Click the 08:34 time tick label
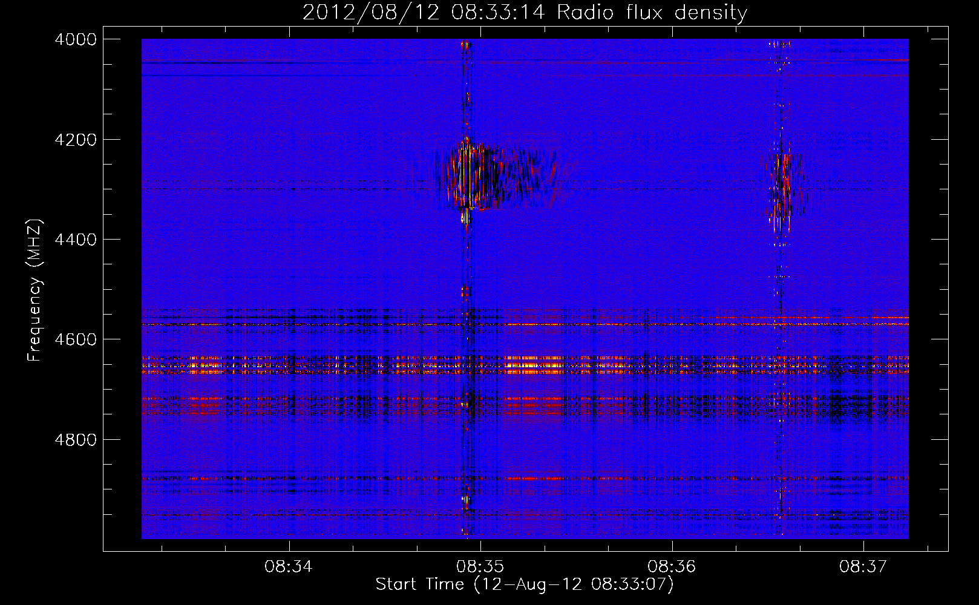 [289, 566]
